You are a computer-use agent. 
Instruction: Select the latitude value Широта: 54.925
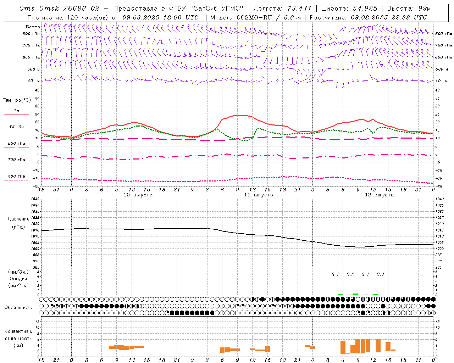(349, 9)
